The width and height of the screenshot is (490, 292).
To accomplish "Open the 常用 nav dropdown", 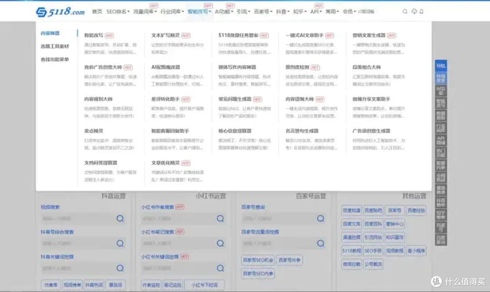I will (x=332, y=11).
